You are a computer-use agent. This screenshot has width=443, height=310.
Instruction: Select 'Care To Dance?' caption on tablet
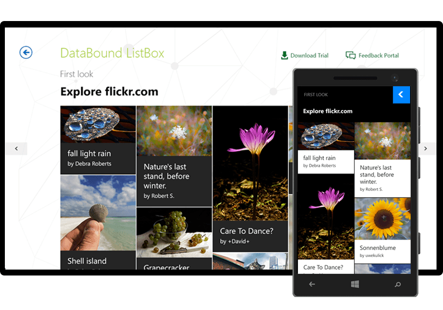point(247,231)
